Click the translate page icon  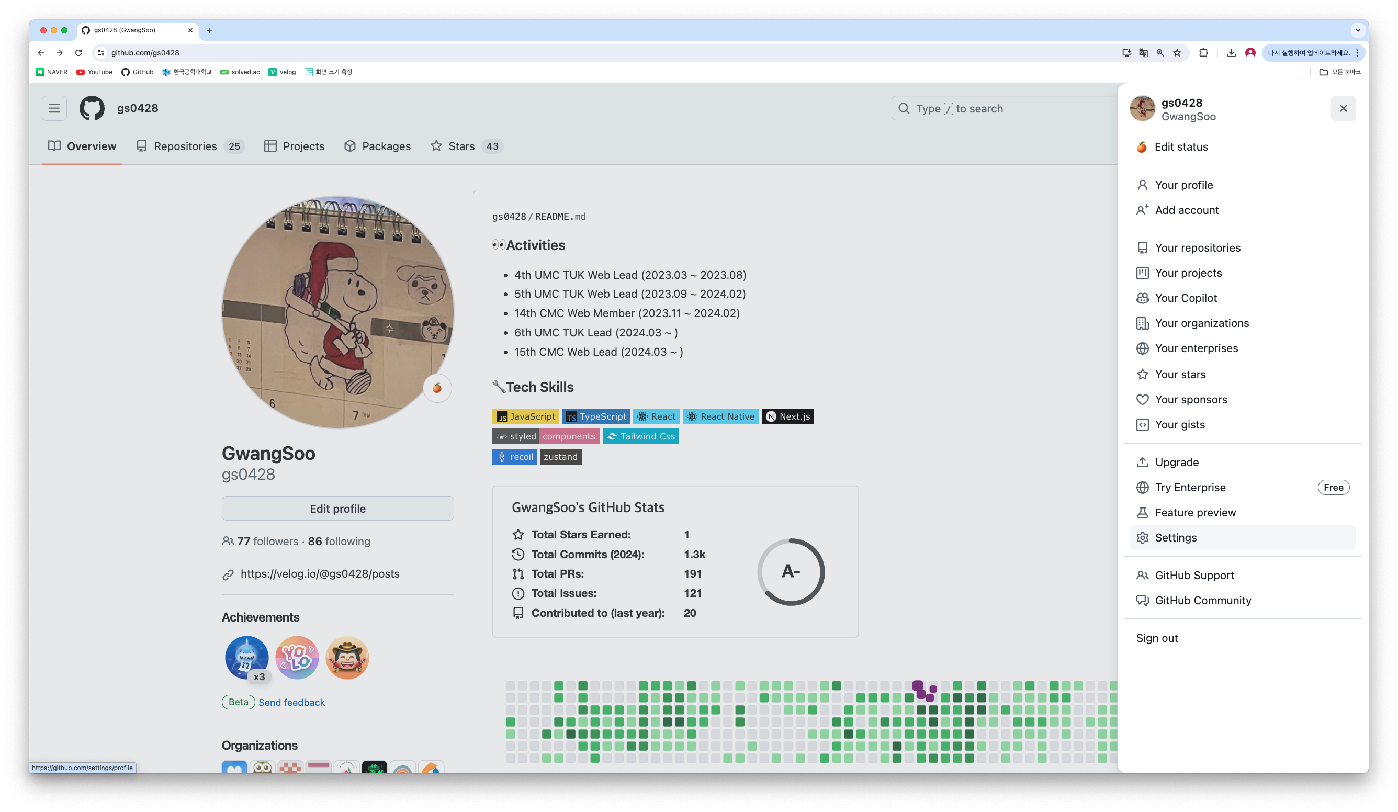pos(1143,53)
